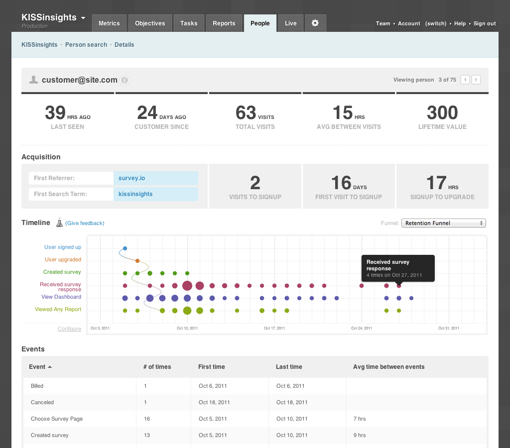Click the info icon beside customer@site.com
The width and height of the screenshot is (510, 448).
coord(125,80)
